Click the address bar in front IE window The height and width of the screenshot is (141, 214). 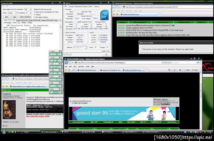coord(119,62)
